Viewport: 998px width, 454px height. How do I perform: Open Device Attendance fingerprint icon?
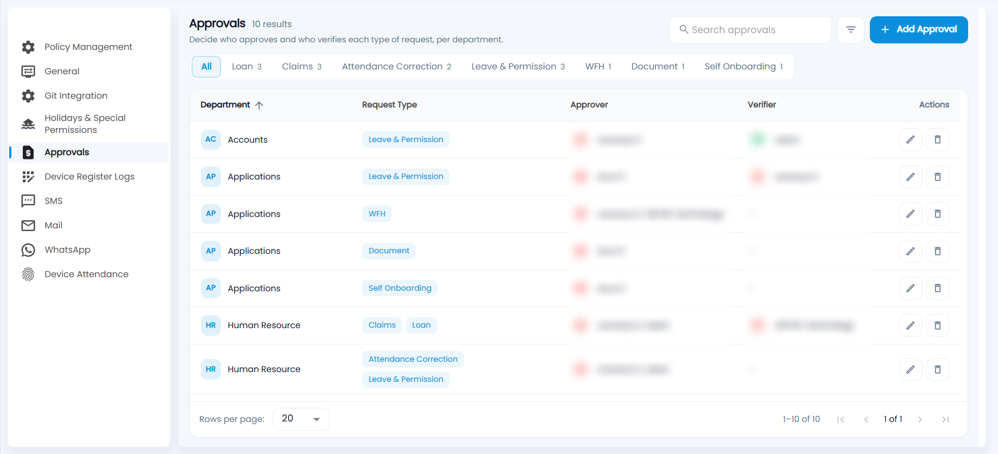point(28,274)
